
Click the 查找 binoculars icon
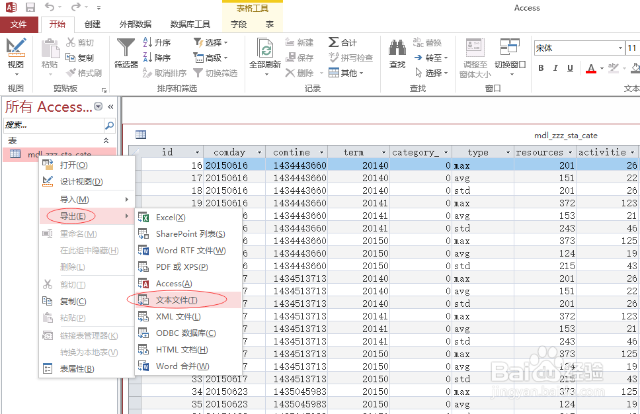[397, 48]
